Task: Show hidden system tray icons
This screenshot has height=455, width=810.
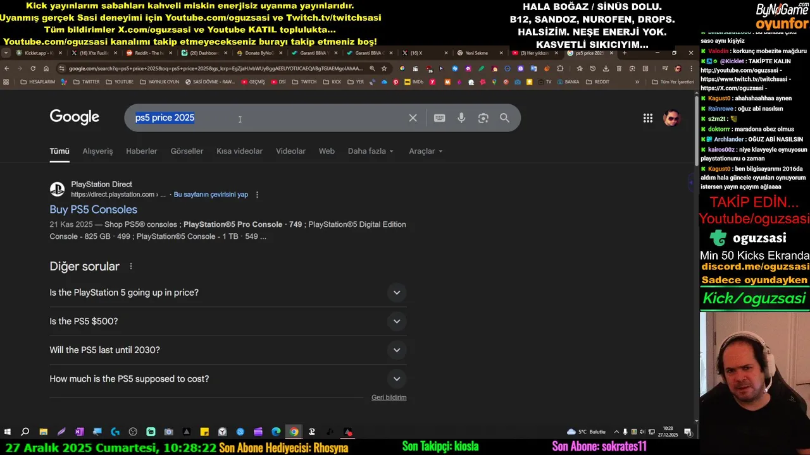Action: [616, 432]
